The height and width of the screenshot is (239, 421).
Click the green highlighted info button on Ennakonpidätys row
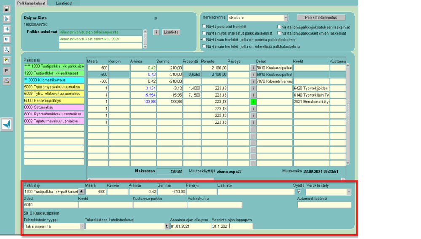[x=253, y=102]
